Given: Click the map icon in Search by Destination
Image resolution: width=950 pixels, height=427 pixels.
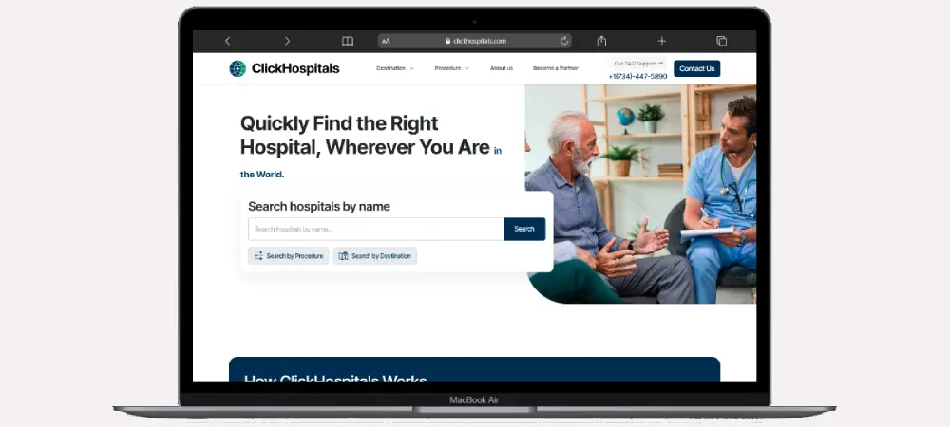Looking at the screenshot, I should [x=344, y=256].
